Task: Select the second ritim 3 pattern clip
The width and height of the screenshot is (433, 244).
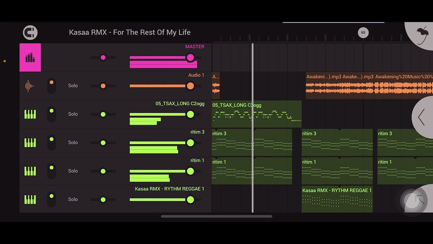Action: (337, 142)
